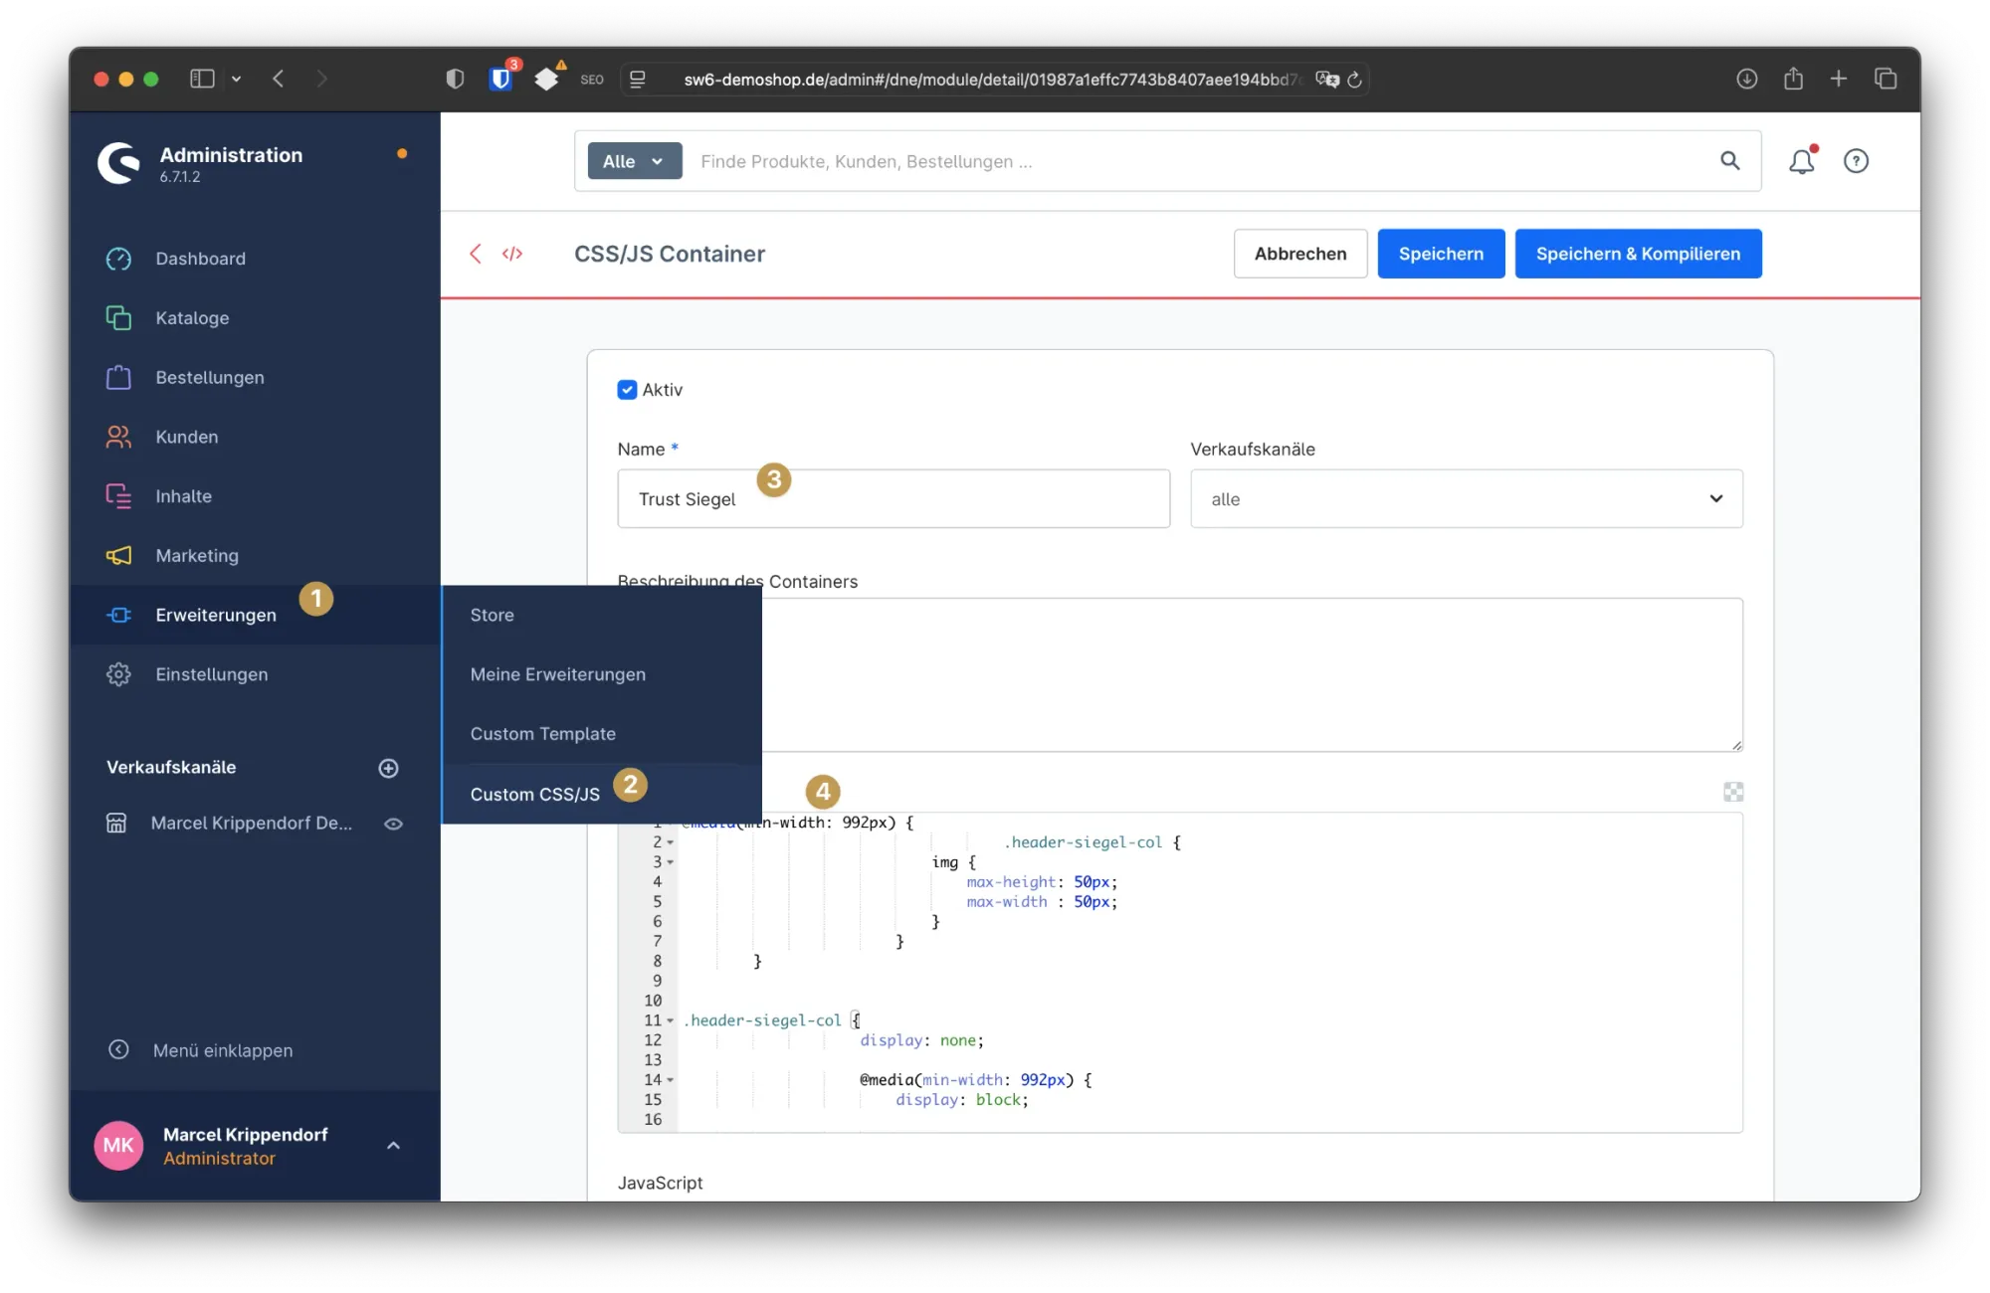Expand code editor to fullscreen icon
Screen dimensions: 1990x1293
click(x=1733, y=792)
